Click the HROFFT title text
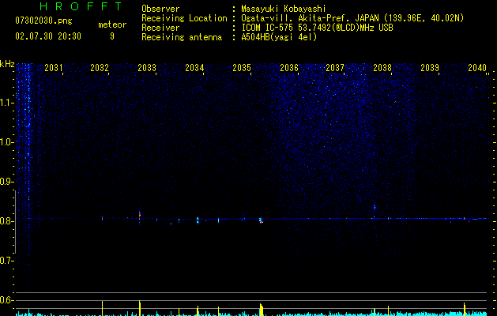 tap(81, 6)
